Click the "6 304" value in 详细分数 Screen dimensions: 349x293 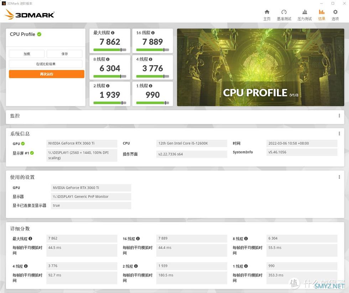coord(302,239)
